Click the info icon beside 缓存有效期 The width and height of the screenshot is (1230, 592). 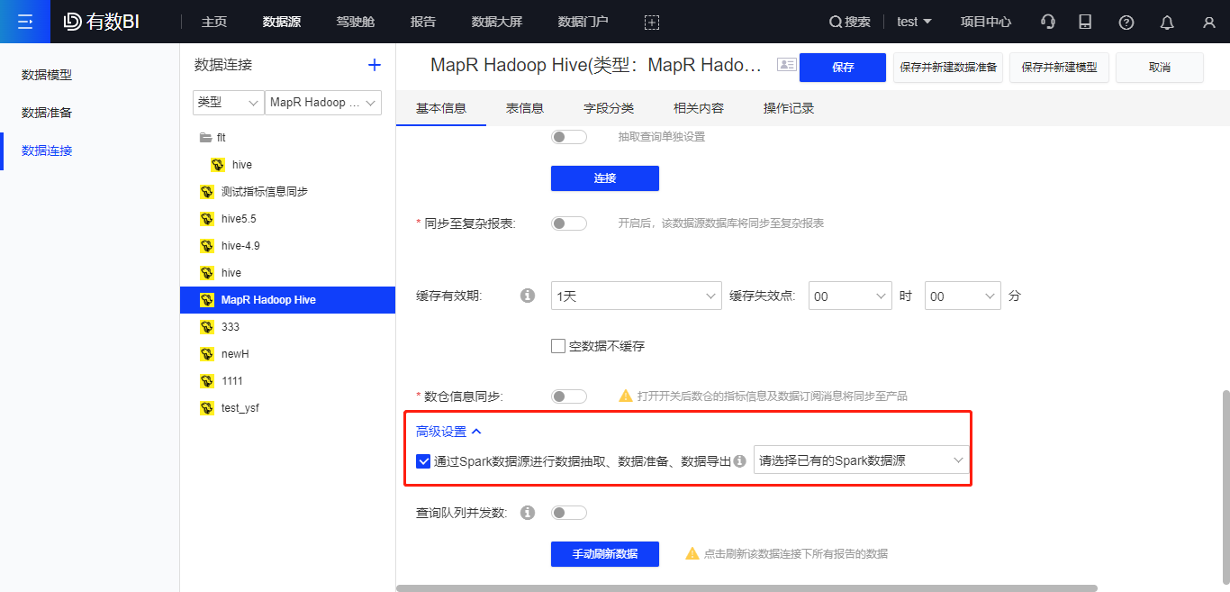point(528,296)
